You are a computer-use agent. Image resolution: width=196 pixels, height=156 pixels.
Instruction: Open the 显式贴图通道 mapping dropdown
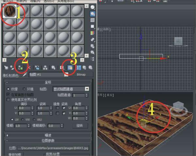[x=71, y=89]
